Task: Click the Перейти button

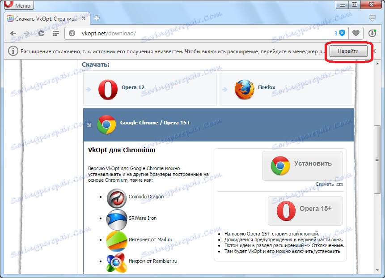Action: pos(348,51)
